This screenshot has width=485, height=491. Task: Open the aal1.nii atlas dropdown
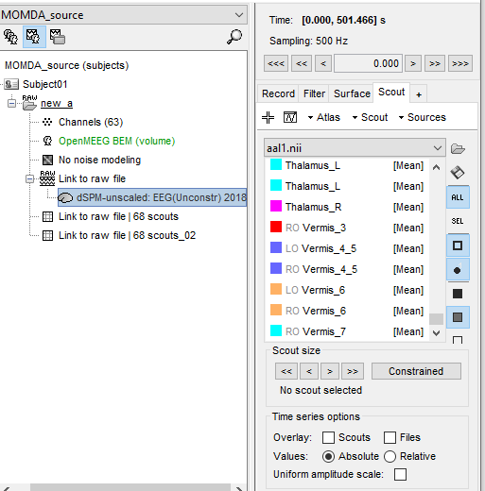pyautogui.click(x=355, y=147)
